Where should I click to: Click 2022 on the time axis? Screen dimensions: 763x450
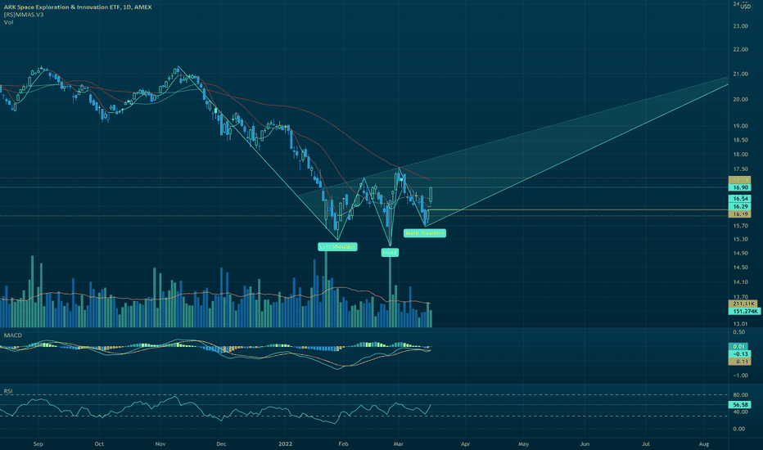pos(286,443)
